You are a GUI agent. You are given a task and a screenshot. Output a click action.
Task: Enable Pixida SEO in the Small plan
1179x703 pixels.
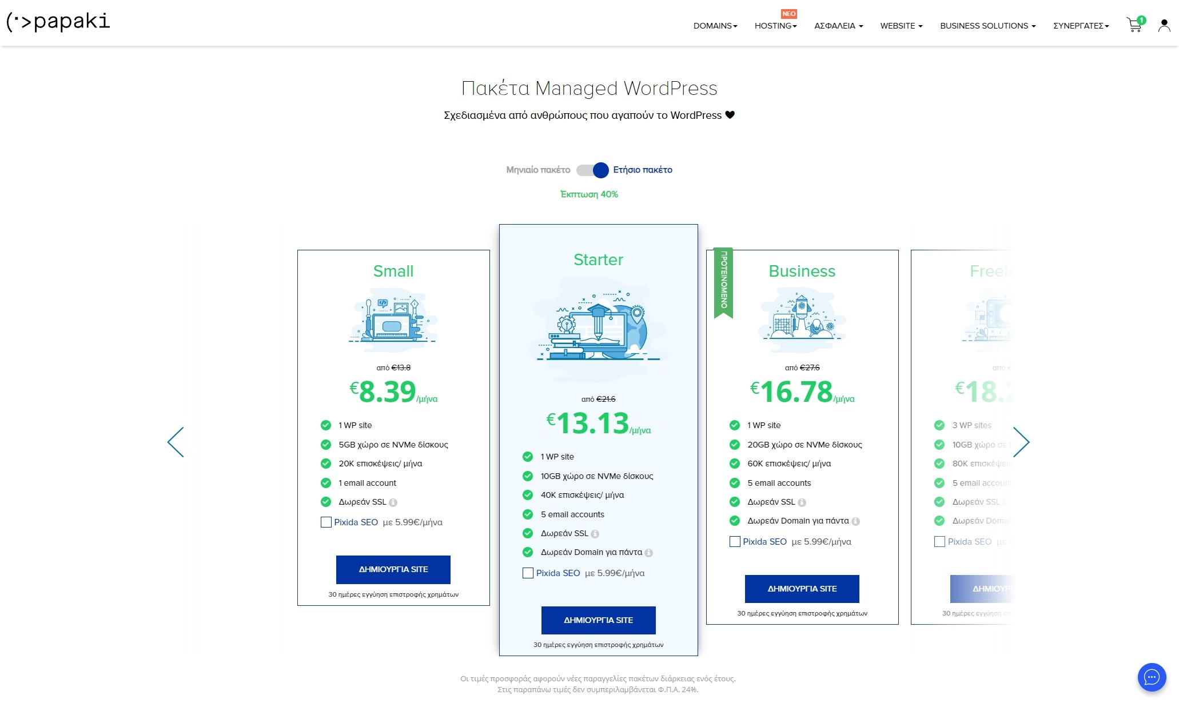click(x=326, y=522)
